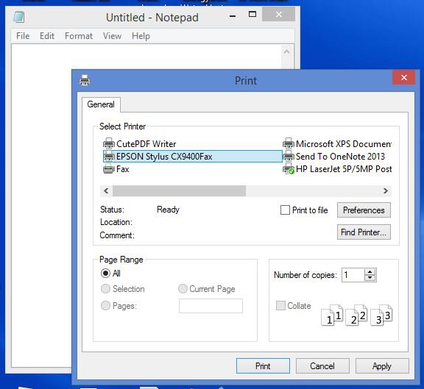Click the Find Printer button

click(364, 232)
